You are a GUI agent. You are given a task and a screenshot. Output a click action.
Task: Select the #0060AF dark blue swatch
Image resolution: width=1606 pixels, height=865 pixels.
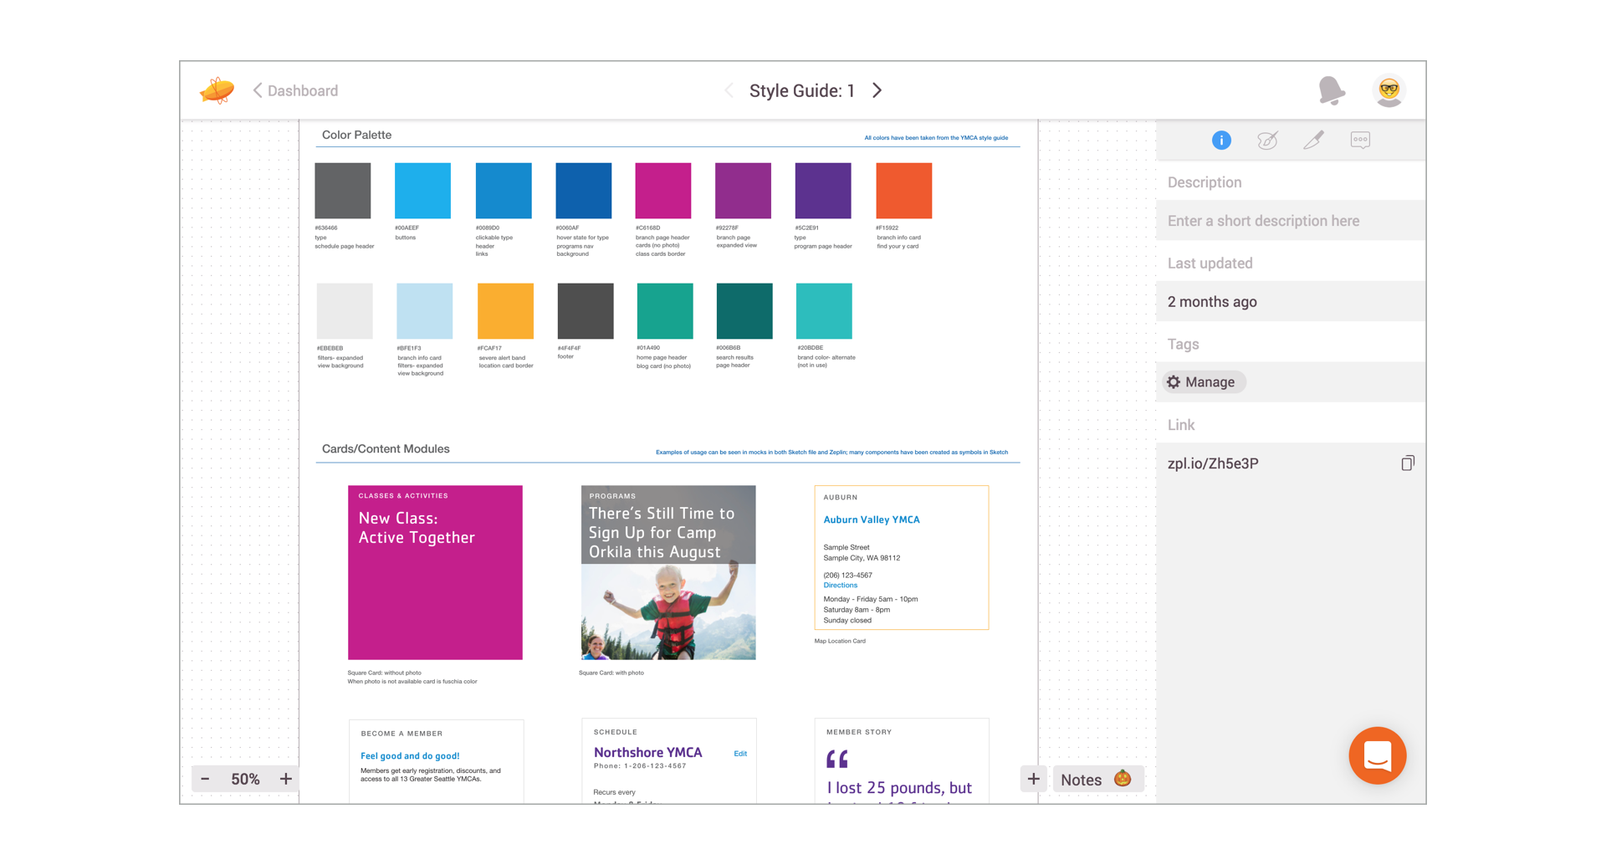pos(583,191)
